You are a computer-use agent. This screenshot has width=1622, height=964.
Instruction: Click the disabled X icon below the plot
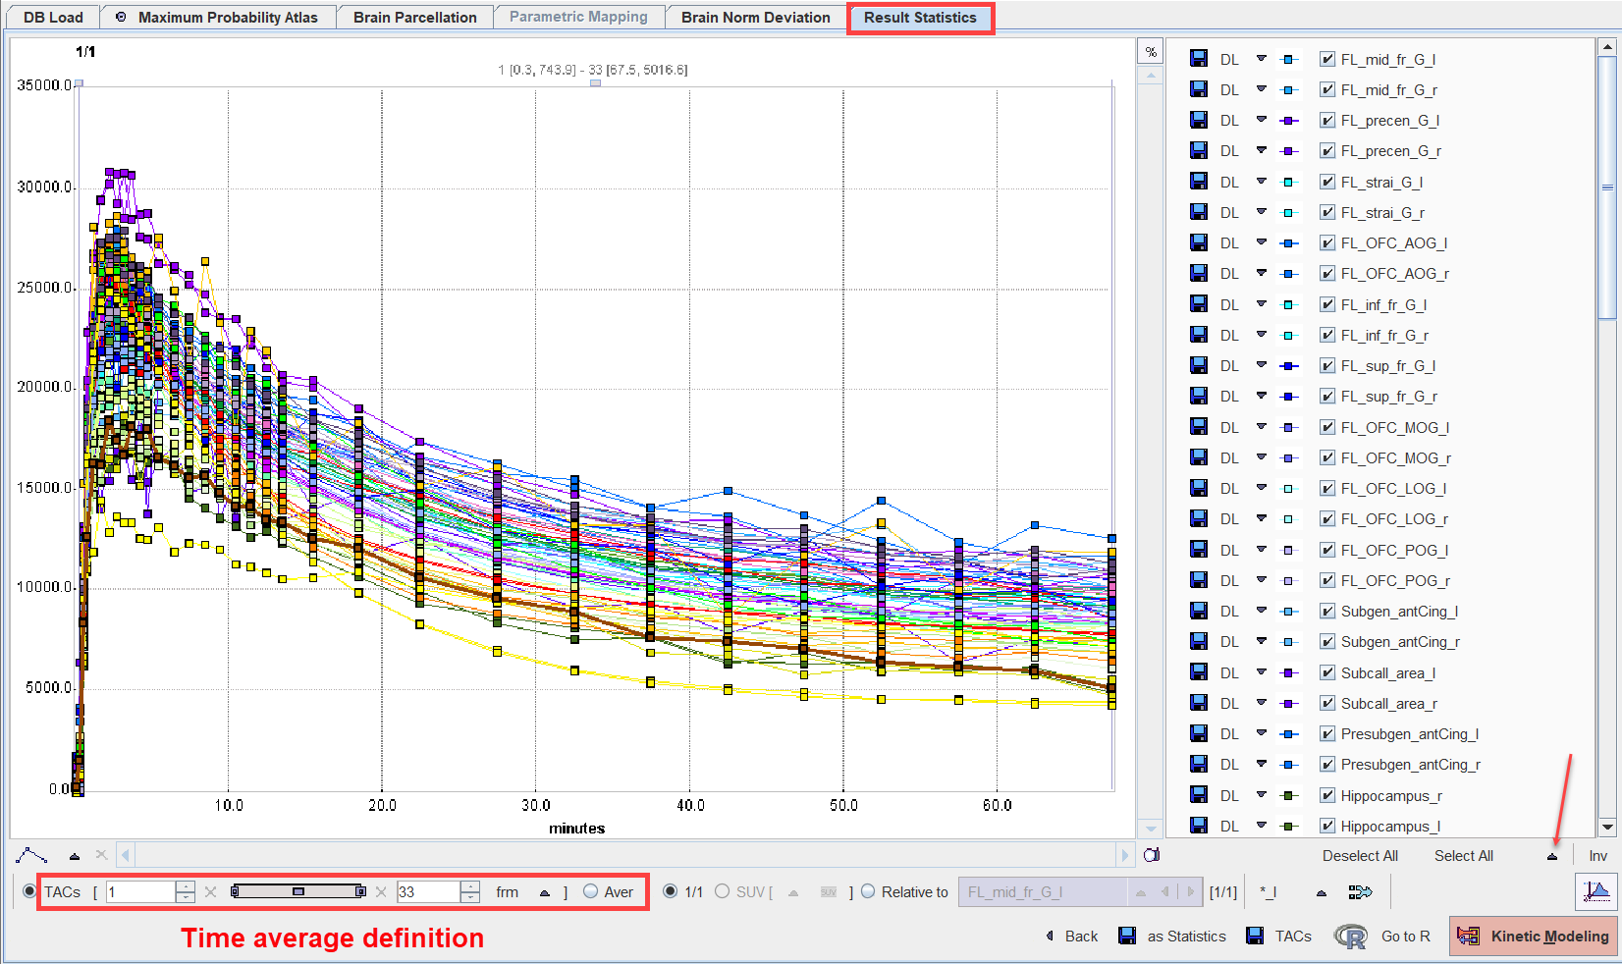point(101,855)
